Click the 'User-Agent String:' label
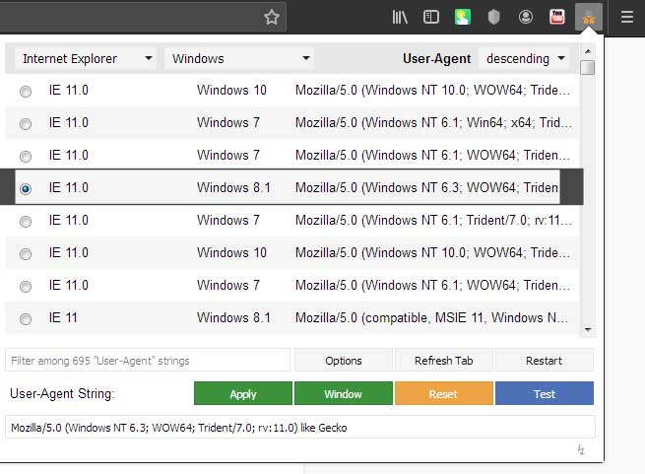The width and height of the screenshot is (645, 474). (62, 394)
